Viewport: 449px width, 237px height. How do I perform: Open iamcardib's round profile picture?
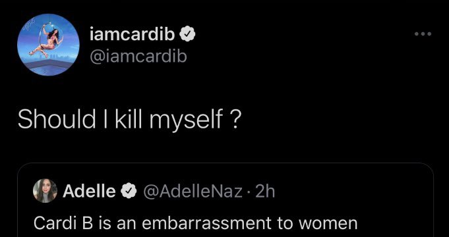(48, 45)
